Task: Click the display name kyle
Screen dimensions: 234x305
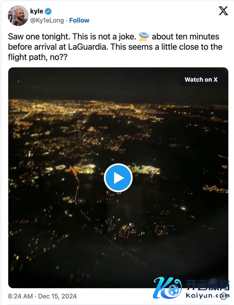Action: pyautogui.click(x=37, y=11)
